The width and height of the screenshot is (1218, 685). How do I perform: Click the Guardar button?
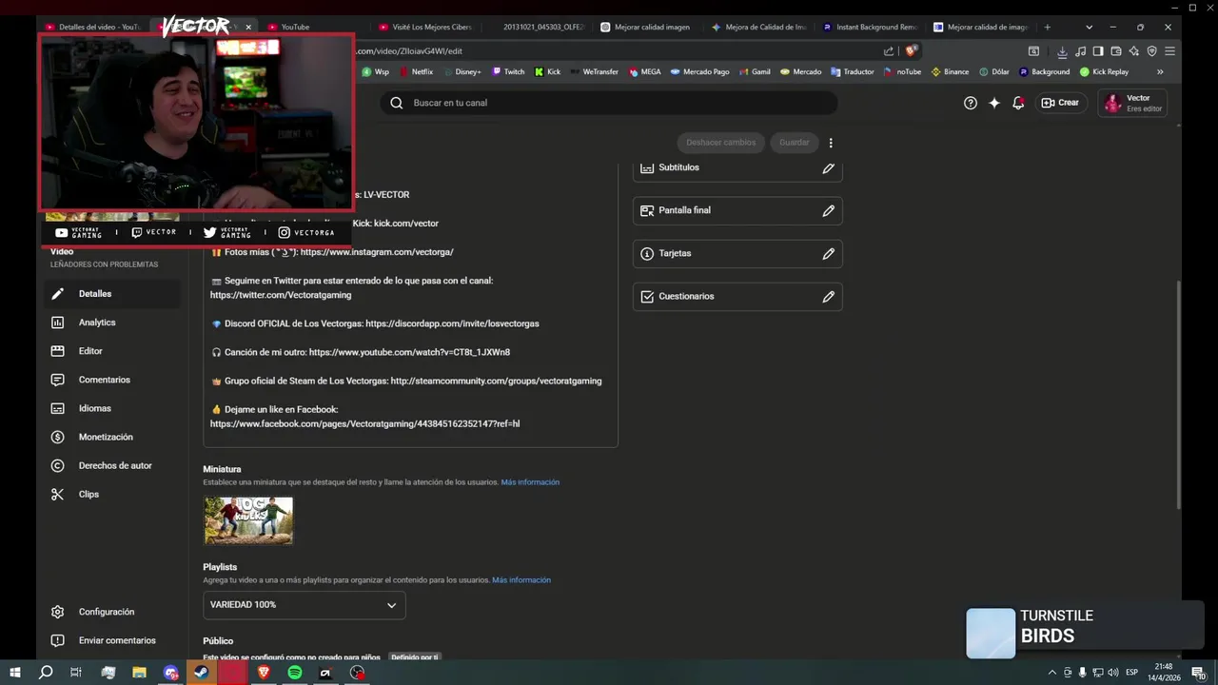[795, 143]
